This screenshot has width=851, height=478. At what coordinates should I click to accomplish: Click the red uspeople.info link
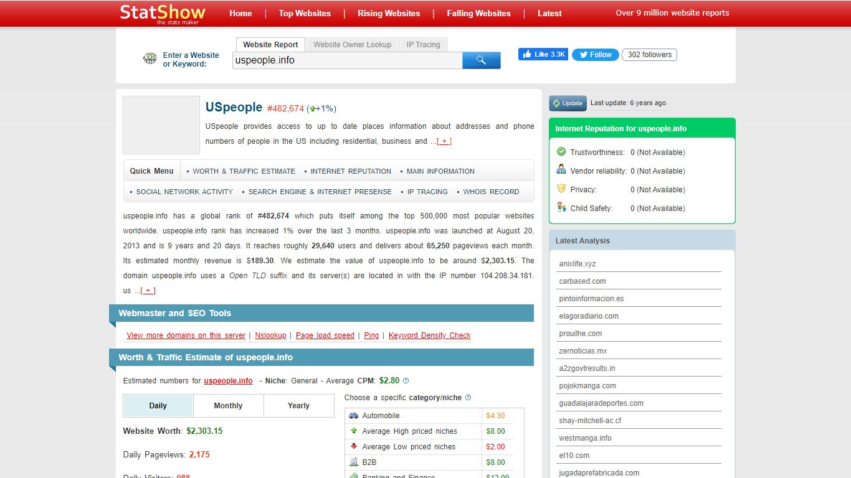point(228,381)
